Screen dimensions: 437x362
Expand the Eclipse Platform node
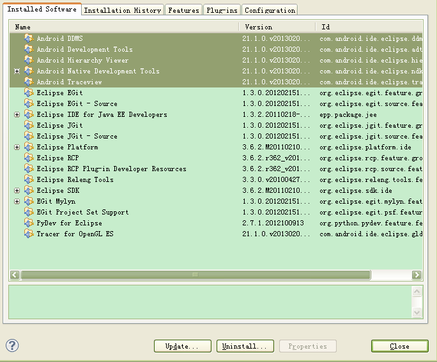17,147
